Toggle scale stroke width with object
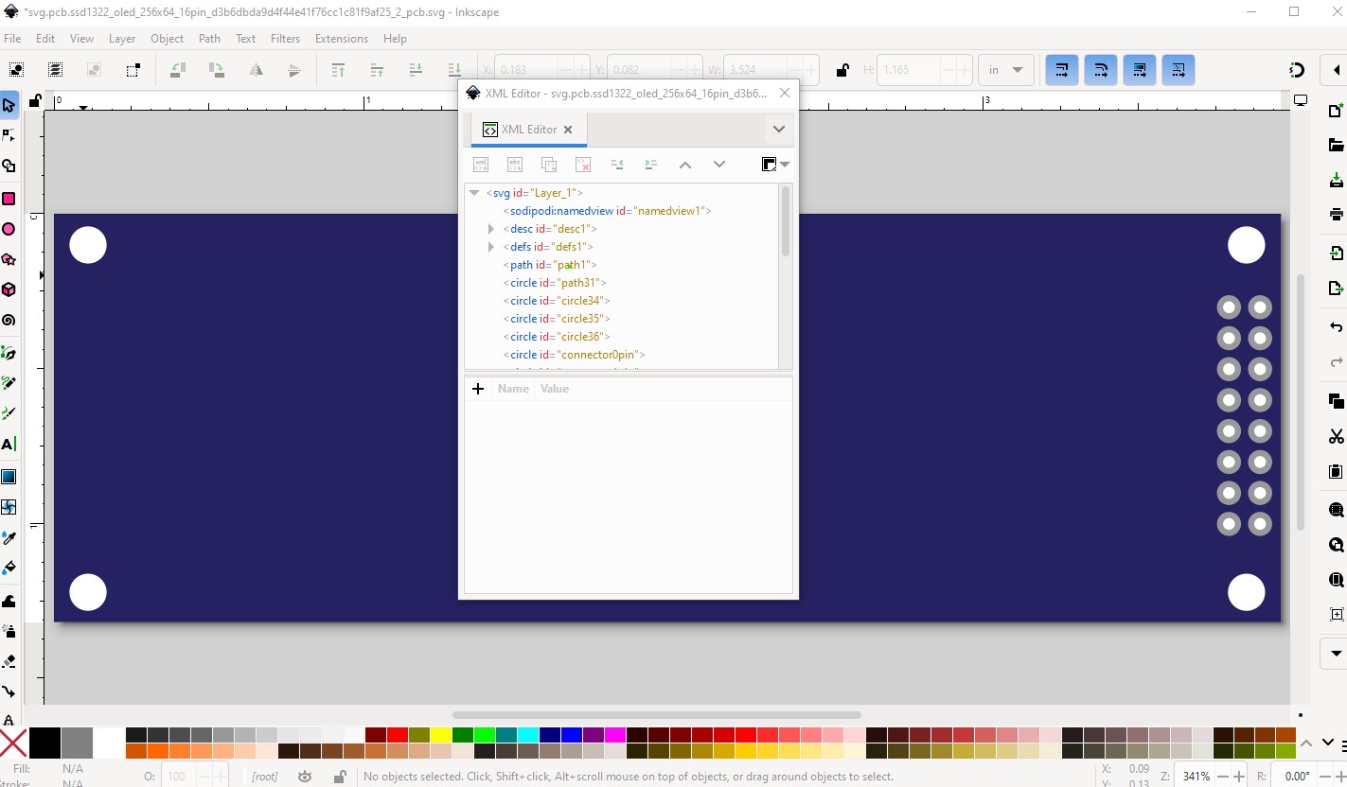Image resolution: width=1347 pixels, height=787 pixels. tap(1062, 70)
